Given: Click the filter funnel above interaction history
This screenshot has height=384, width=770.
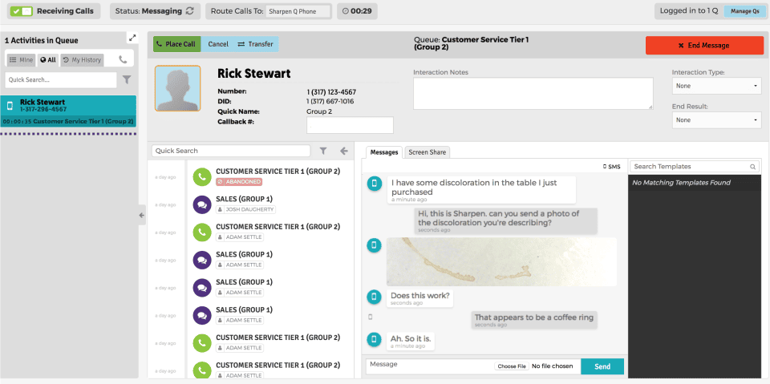Looking at the screenshot, I should [x=323, y=152].
